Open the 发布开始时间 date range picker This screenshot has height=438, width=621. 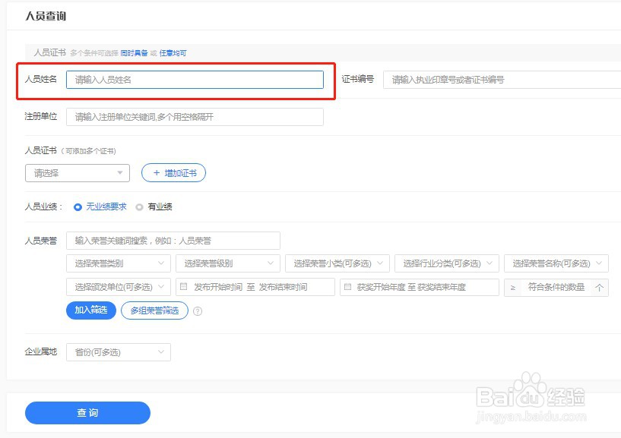[255, 287]
